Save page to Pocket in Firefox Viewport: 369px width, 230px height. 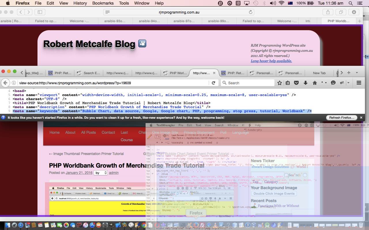(296, 83)
